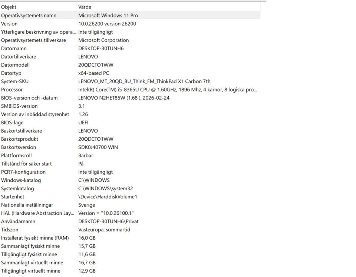Screen dimensions: 356x277
Task: Click the Startenhet label
Action: point(13,197)
